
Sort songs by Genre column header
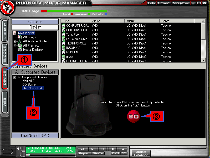(177, 21)
